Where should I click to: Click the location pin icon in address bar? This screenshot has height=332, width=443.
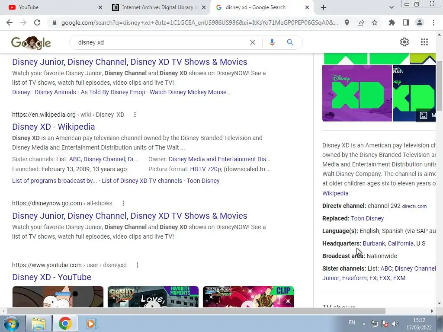coord(347,22)
